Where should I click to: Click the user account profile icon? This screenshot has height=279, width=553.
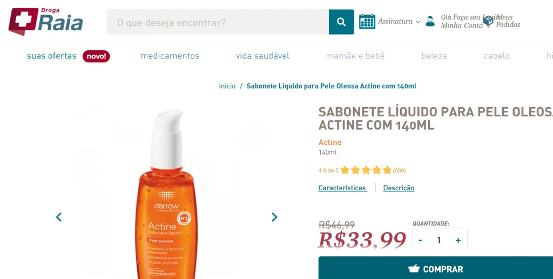pos(430,21)
